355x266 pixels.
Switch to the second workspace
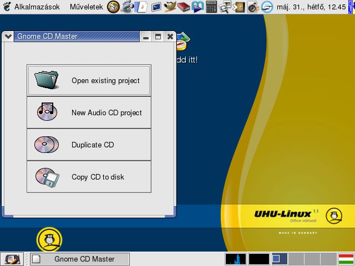[x=296, y=259]
